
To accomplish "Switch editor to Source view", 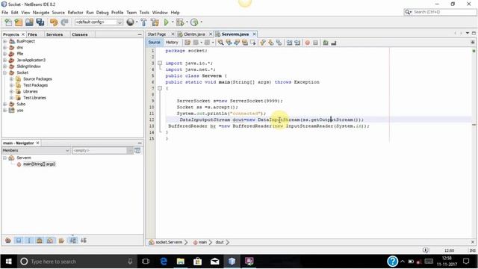I will pos(155,43).
